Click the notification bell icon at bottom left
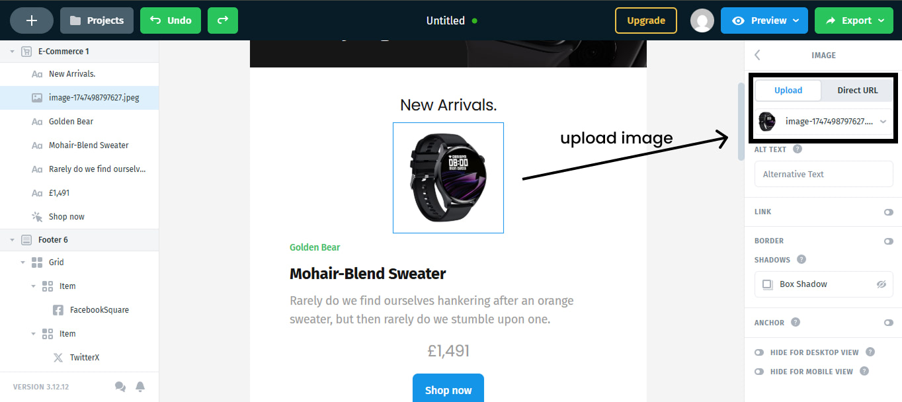 pyautogui.click(x=140, y=386)
